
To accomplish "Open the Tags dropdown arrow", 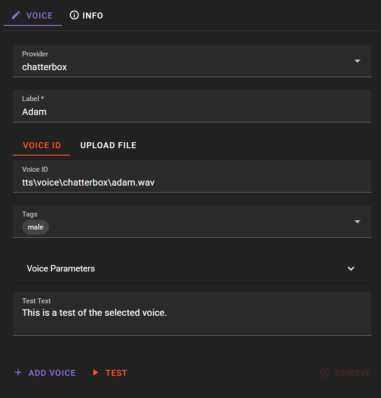I will [x=357, y=222].
